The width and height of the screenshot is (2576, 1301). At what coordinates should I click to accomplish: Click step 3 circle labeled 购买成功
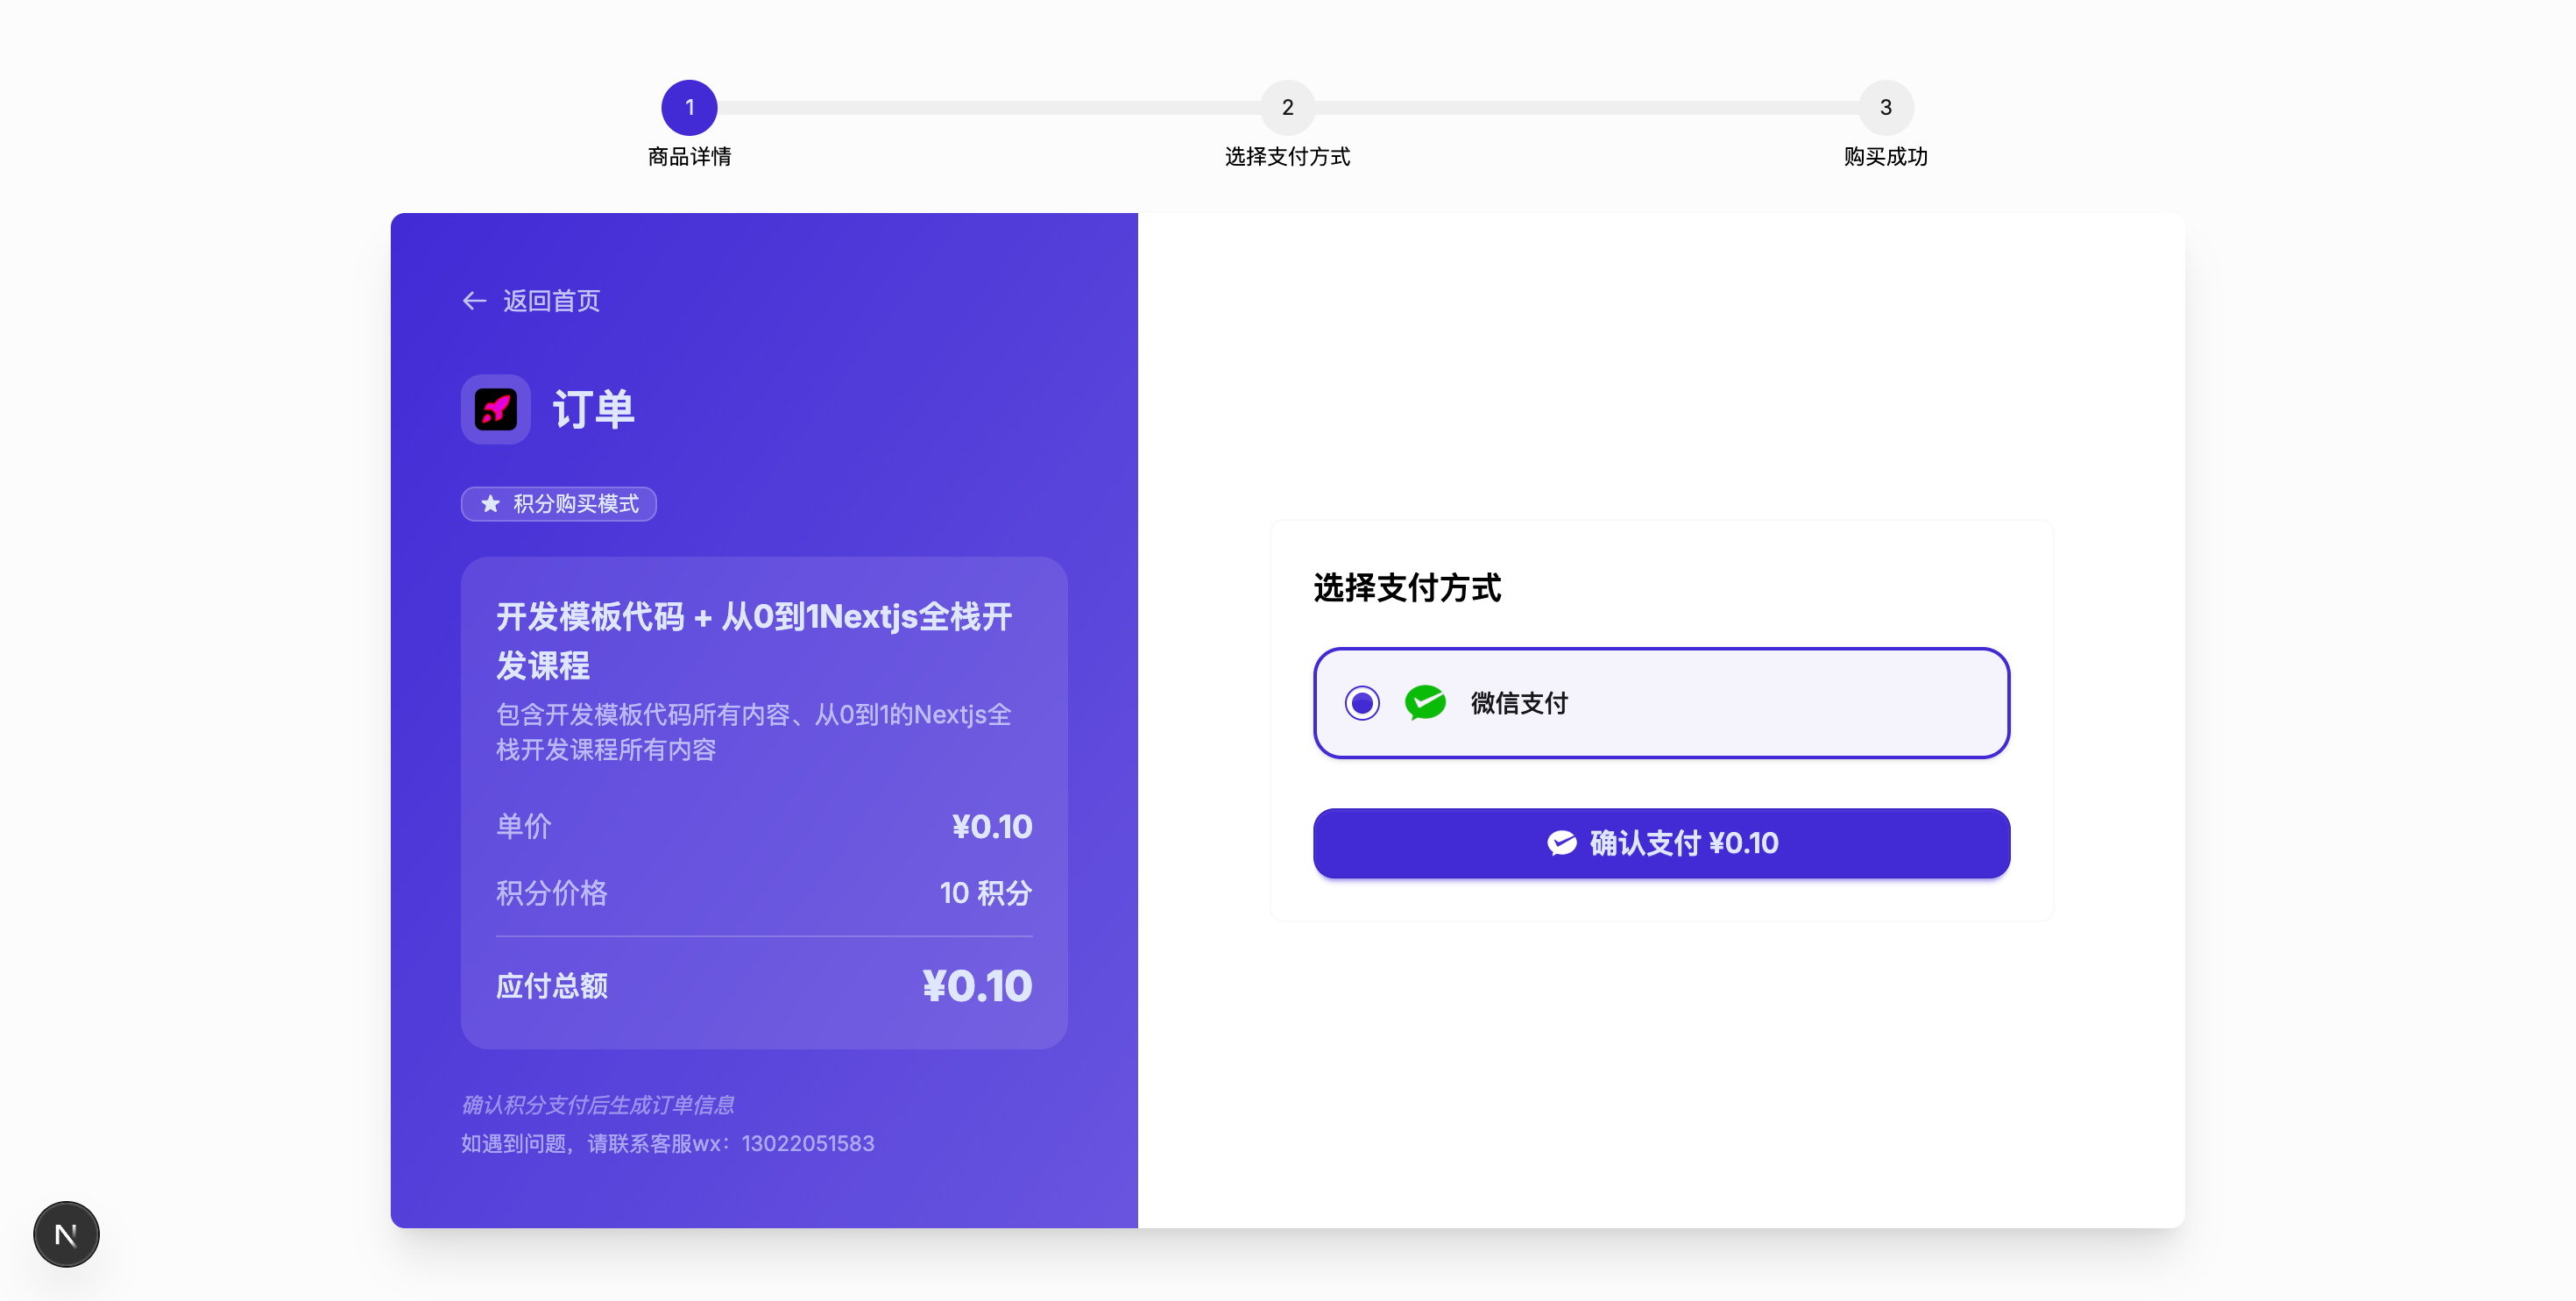point(1884,107)
